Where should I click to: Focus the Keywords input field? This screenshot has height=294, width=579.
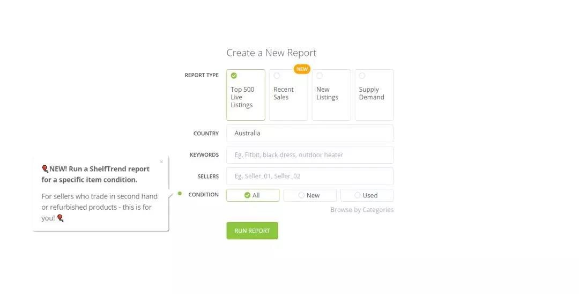[310, 155]
